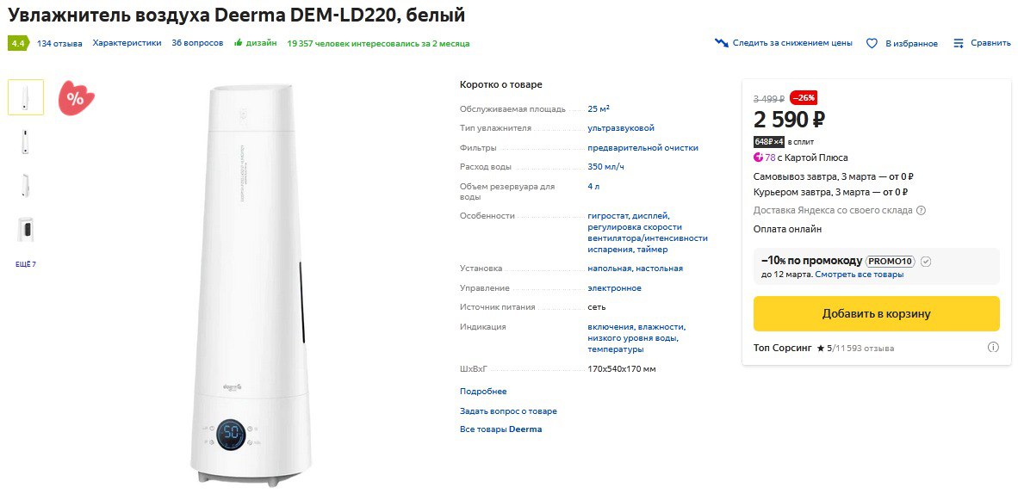1018x494 pixels.
Task: Click the compare list icon
Action: click(959, 43)
